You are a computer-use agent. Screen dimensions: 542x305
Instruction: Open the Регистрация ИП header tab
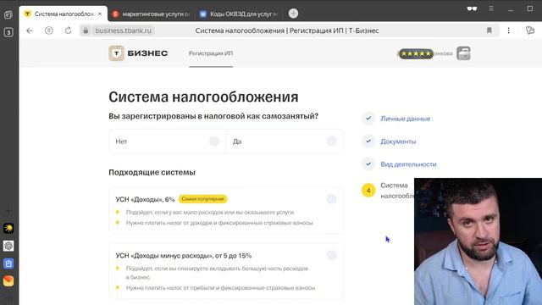click(x=211, y=53)
